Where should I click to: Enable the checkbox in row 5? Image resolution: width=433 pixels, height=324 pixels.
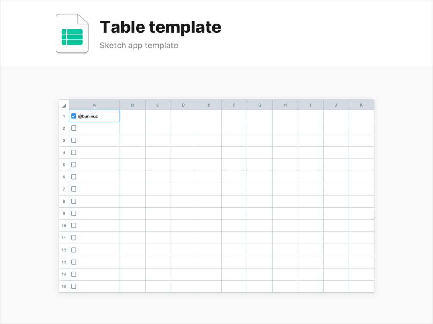(x=74, y=165)
